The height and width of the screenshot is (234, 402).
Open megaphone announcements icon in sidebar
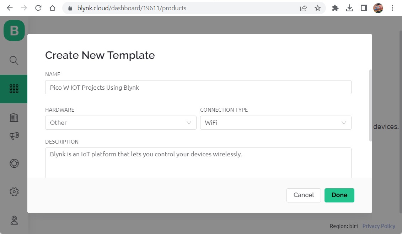coord(14,136)
